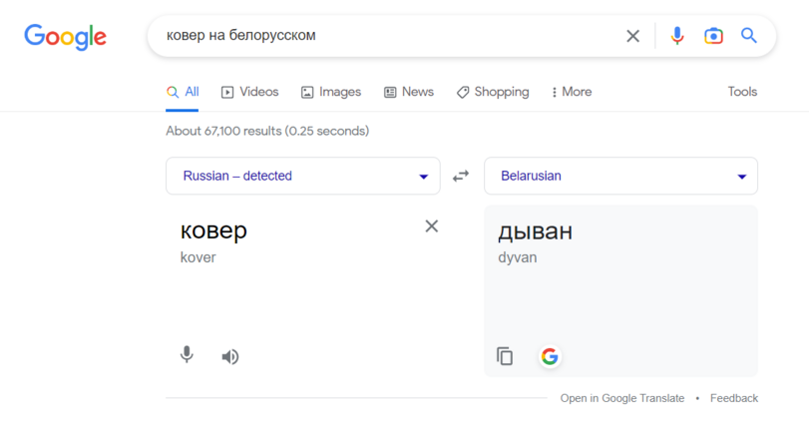Swap translation languages with arrows icon

click(x=461, y=176)
